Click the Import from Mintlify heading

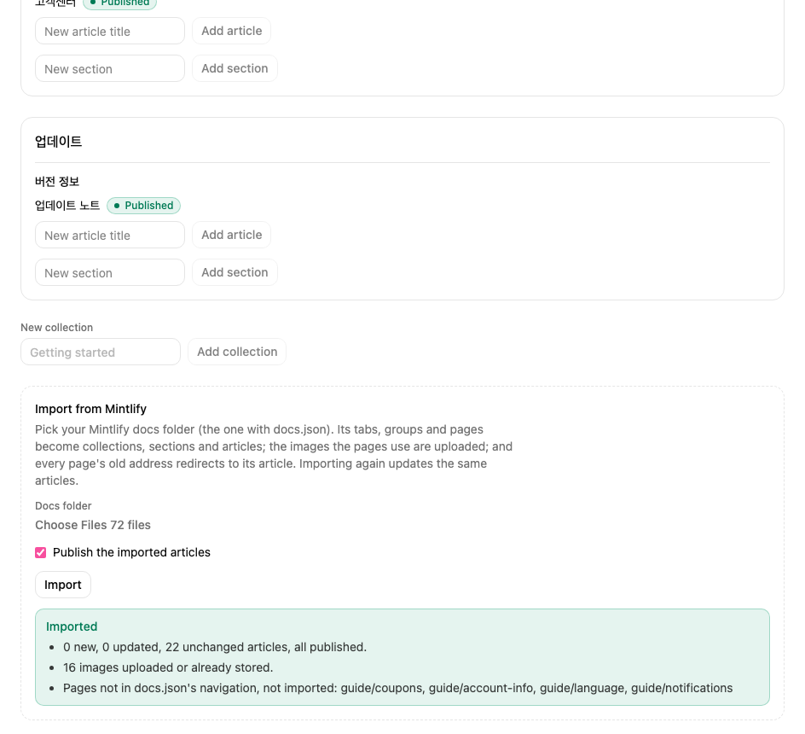point(91,409)
